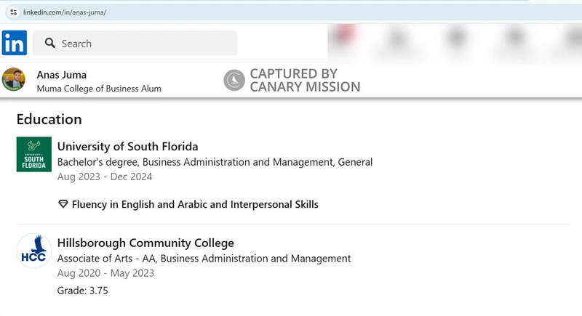Click the Muma College of Business Alum headline

[99, 89]
